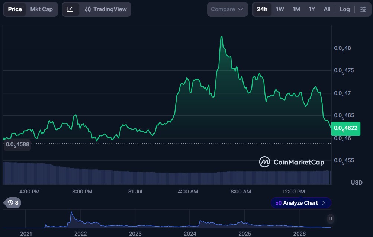Show the All time range
This screenshot has height=237, width=373.
(x=327, y=9)
